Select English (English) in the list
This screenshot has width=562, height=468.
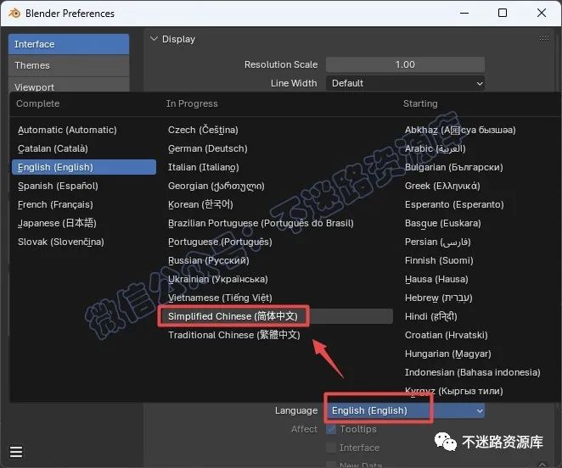[84, 167]
